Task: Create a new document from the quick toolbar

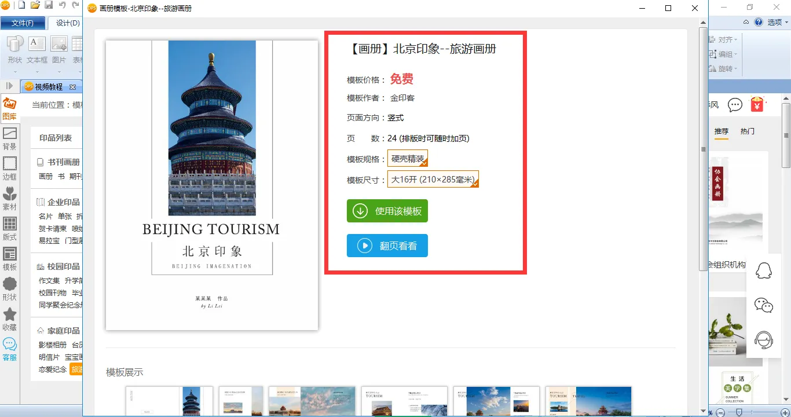Action: click(x=21, y=6)
